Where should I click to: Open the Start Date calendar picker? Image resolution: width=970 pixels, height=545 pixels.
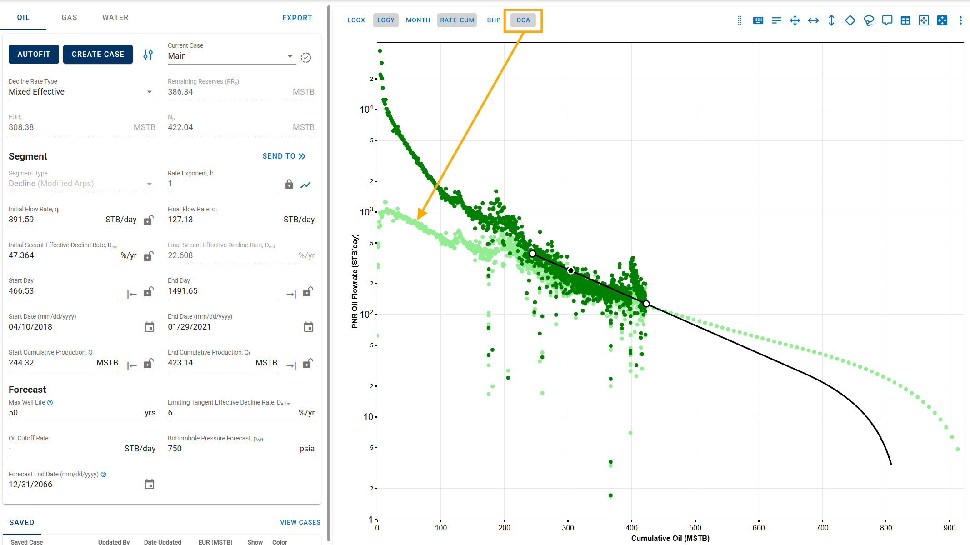[150, 327]
